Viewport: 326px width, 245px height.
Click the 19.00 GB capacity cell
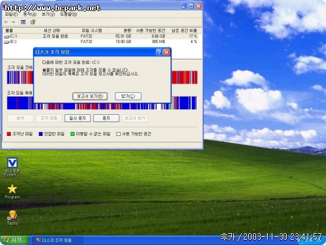(123, 42)
